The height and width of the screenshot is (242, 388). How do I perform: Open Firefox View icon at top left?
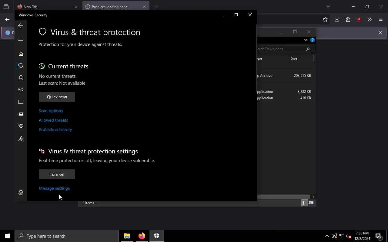(6, 7)
